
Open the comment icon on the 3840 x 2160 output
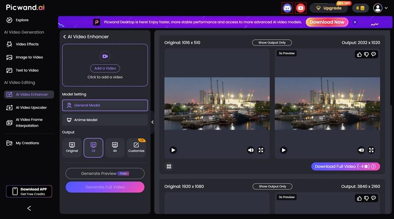[x=374, y=198]
